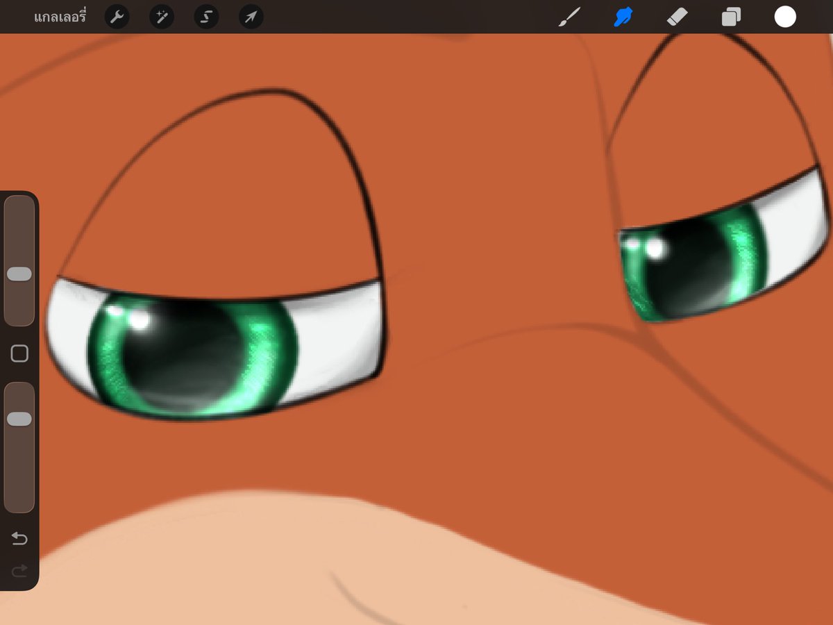The width and height of the screenshot is (833, 625).
Task: Click the brush size slider handle
Action: [19, 274]
